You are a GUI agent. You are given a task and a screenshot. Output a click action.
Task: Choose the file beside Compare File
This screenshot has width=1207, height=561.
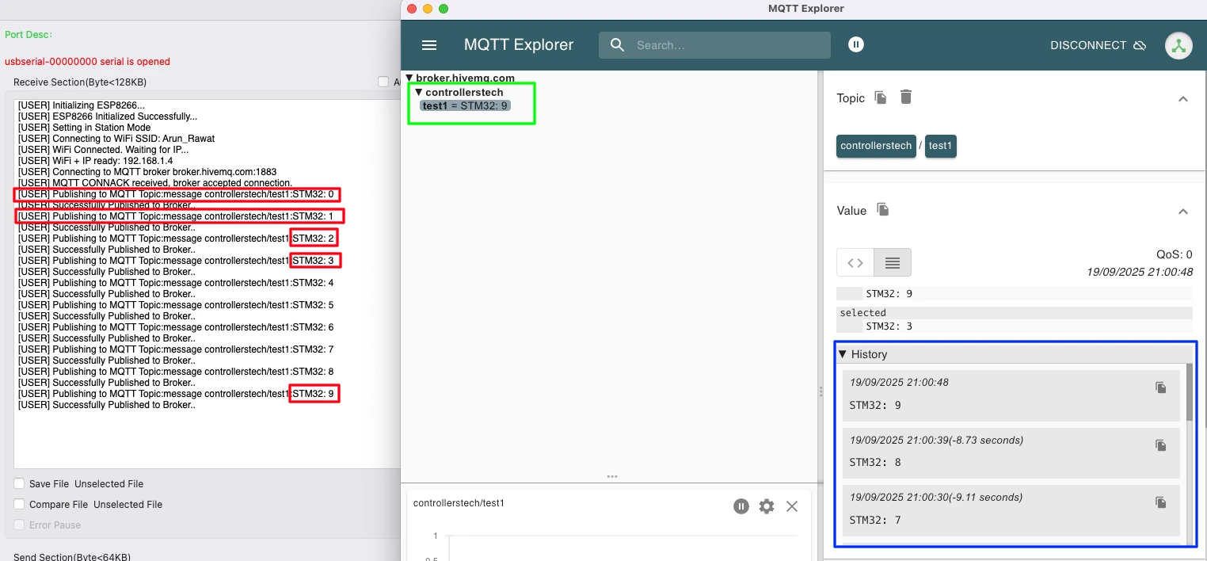point(128,504)
